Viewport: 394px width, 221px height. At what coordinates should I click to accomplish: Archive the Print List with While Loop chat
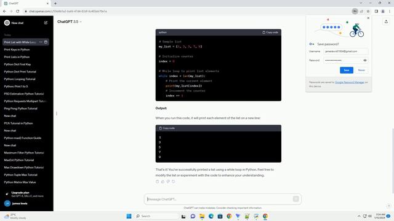pyautogui.click(x=46, y=42)
